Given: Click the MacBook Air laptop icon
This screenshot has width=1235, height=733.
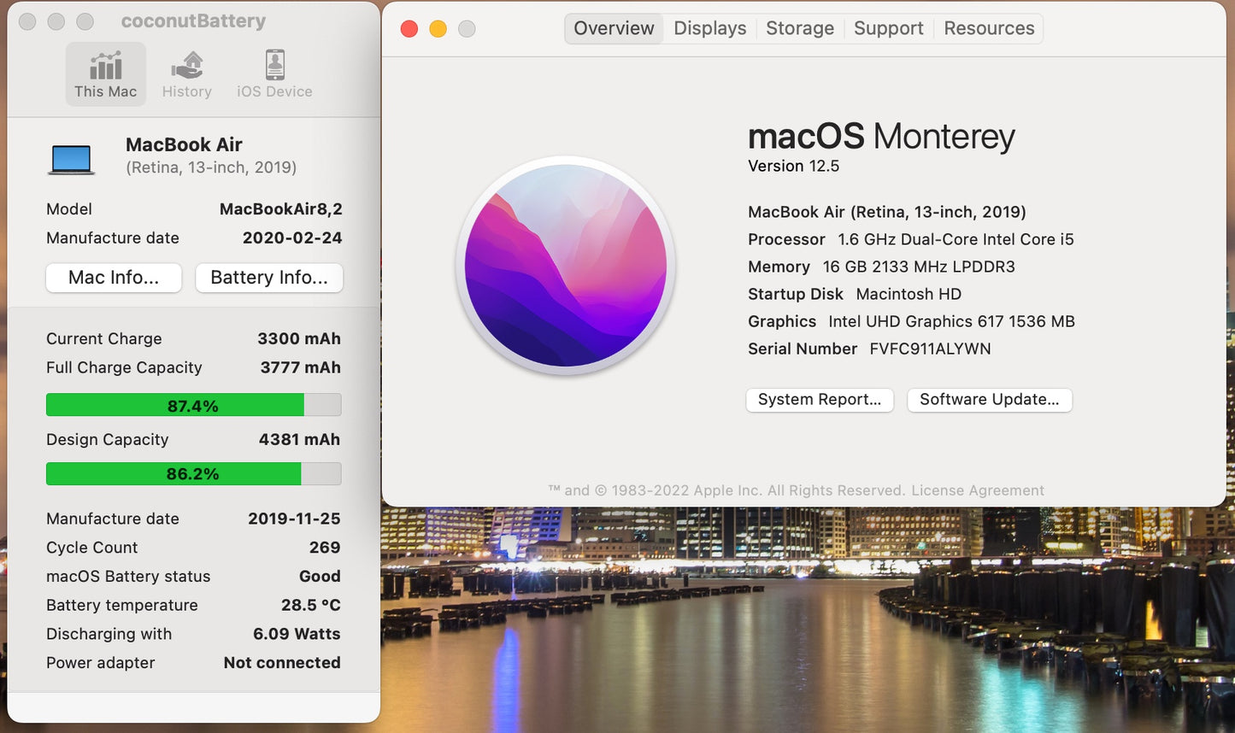Looking at the screenshot, I should 72,155.
